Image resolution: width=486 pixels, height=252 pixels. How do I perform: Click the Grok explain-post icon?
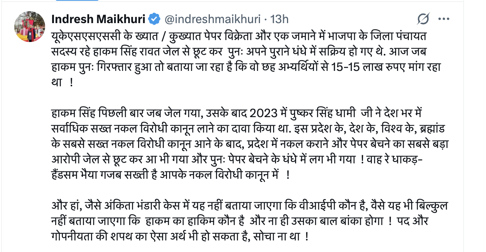424,19
